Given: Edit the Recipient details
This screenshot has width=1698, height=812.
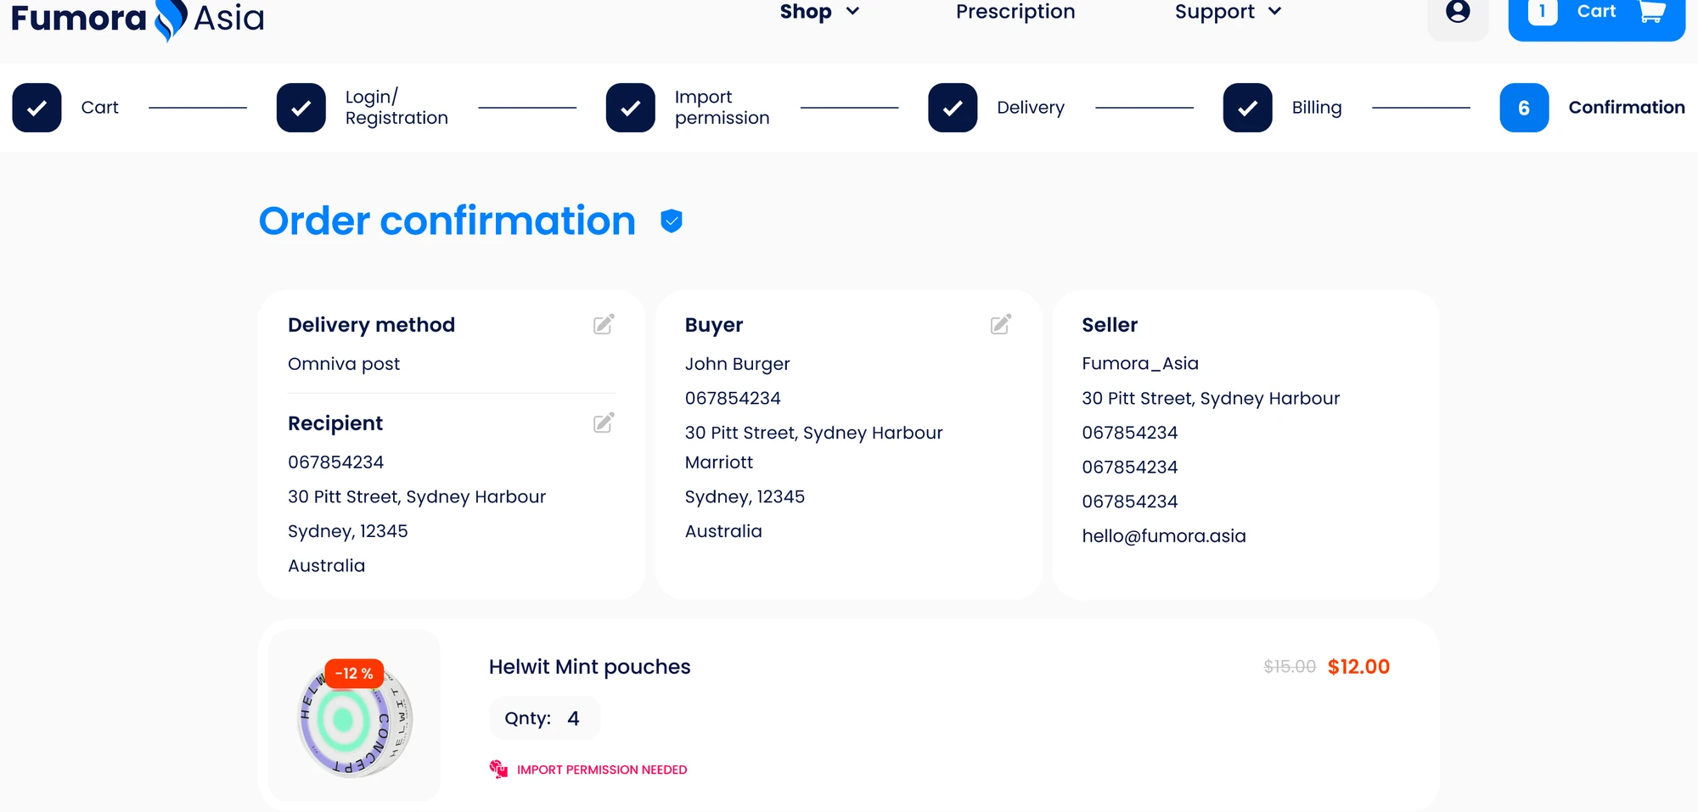Looking at the screenshot, I should point(604,423).
